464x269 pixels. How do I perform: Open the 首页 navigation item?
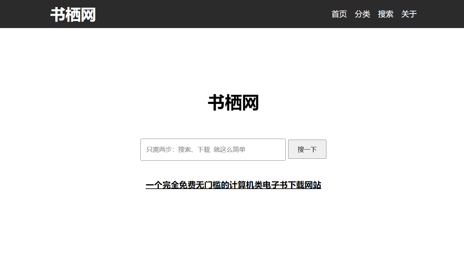tap(339, 14)
